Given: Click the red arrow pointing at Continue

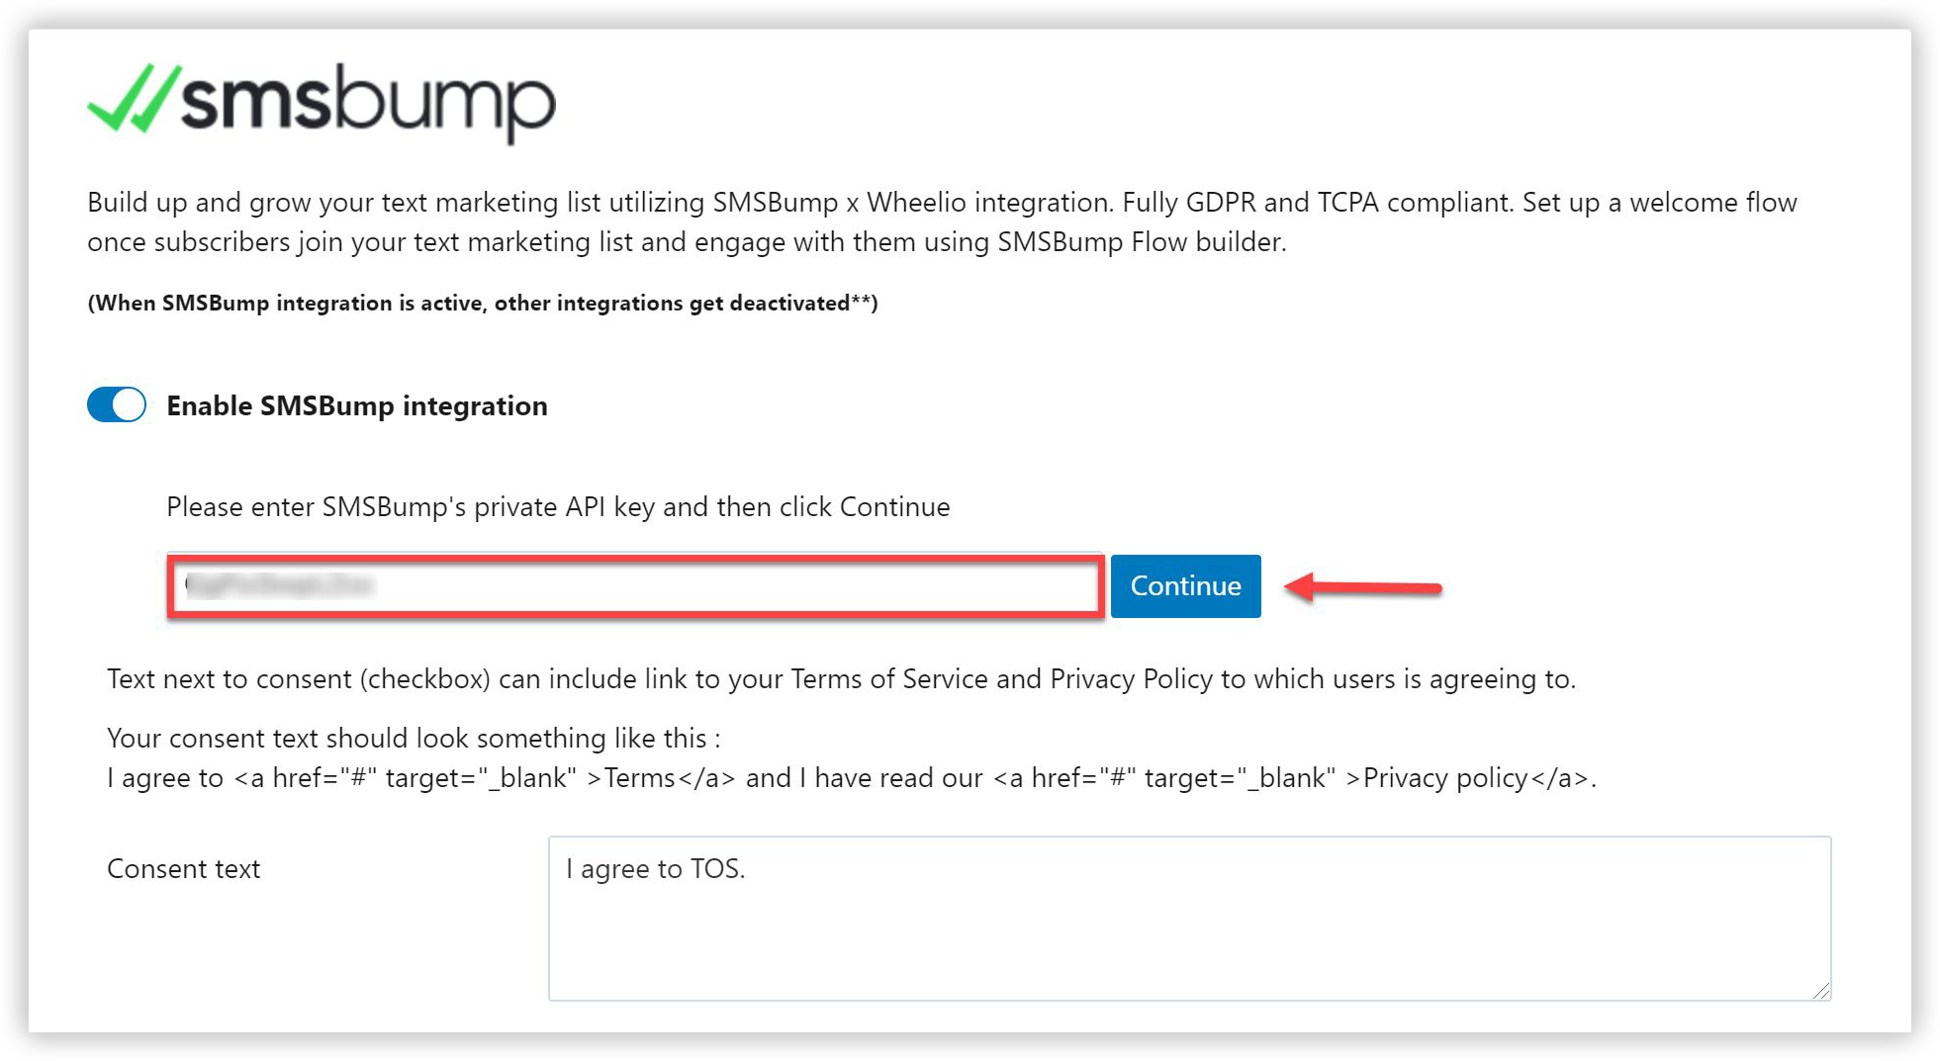Looking at the screenshot, I should point(1362,587).
